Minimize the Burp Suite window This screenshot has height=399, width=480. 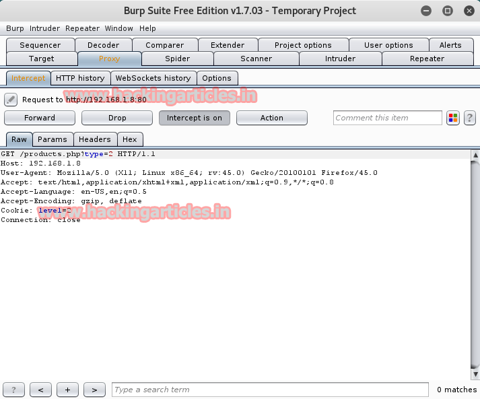426,11
